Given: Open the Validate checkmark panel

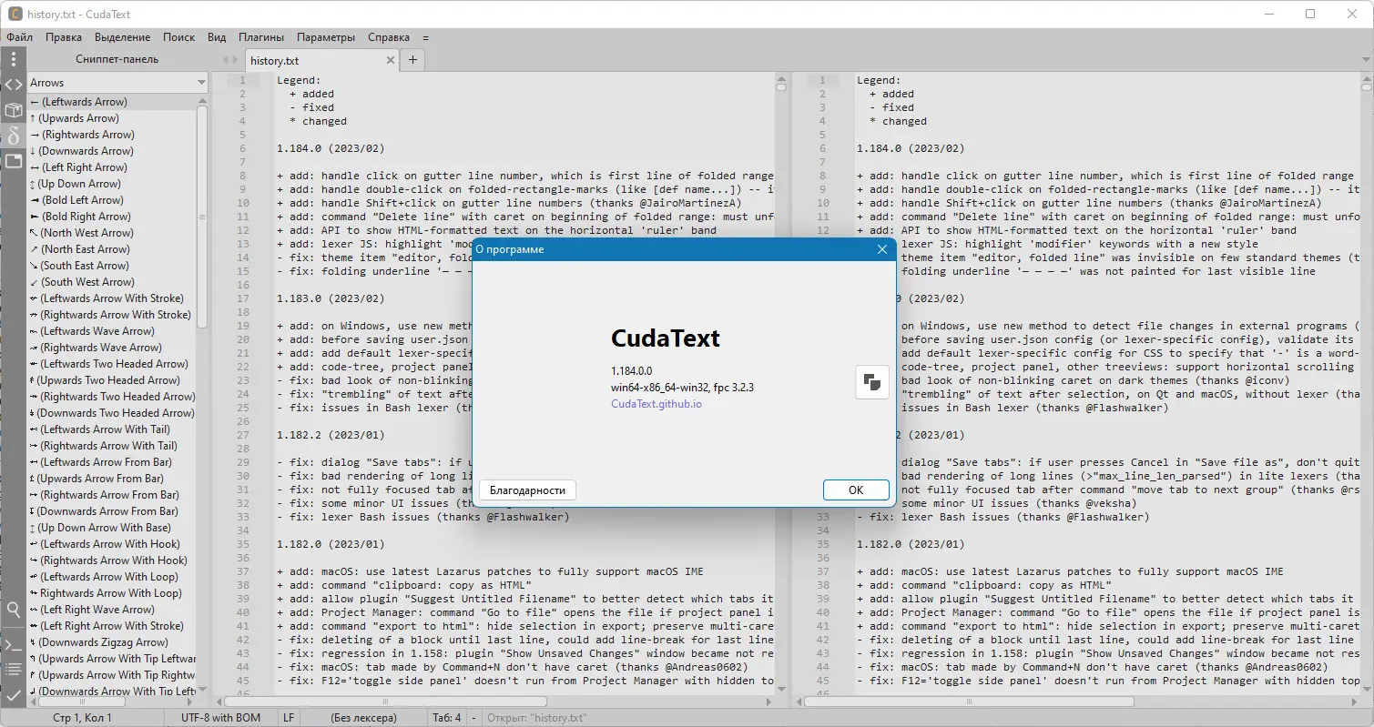Looking at the screenshot, I should click(13, 695).
